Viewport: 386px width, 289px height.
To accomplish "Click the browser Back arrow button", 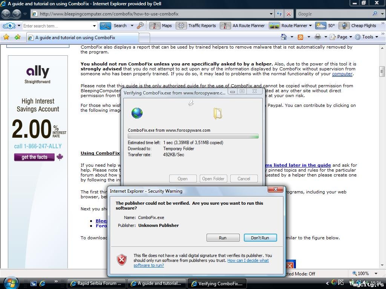I will 6,14.
